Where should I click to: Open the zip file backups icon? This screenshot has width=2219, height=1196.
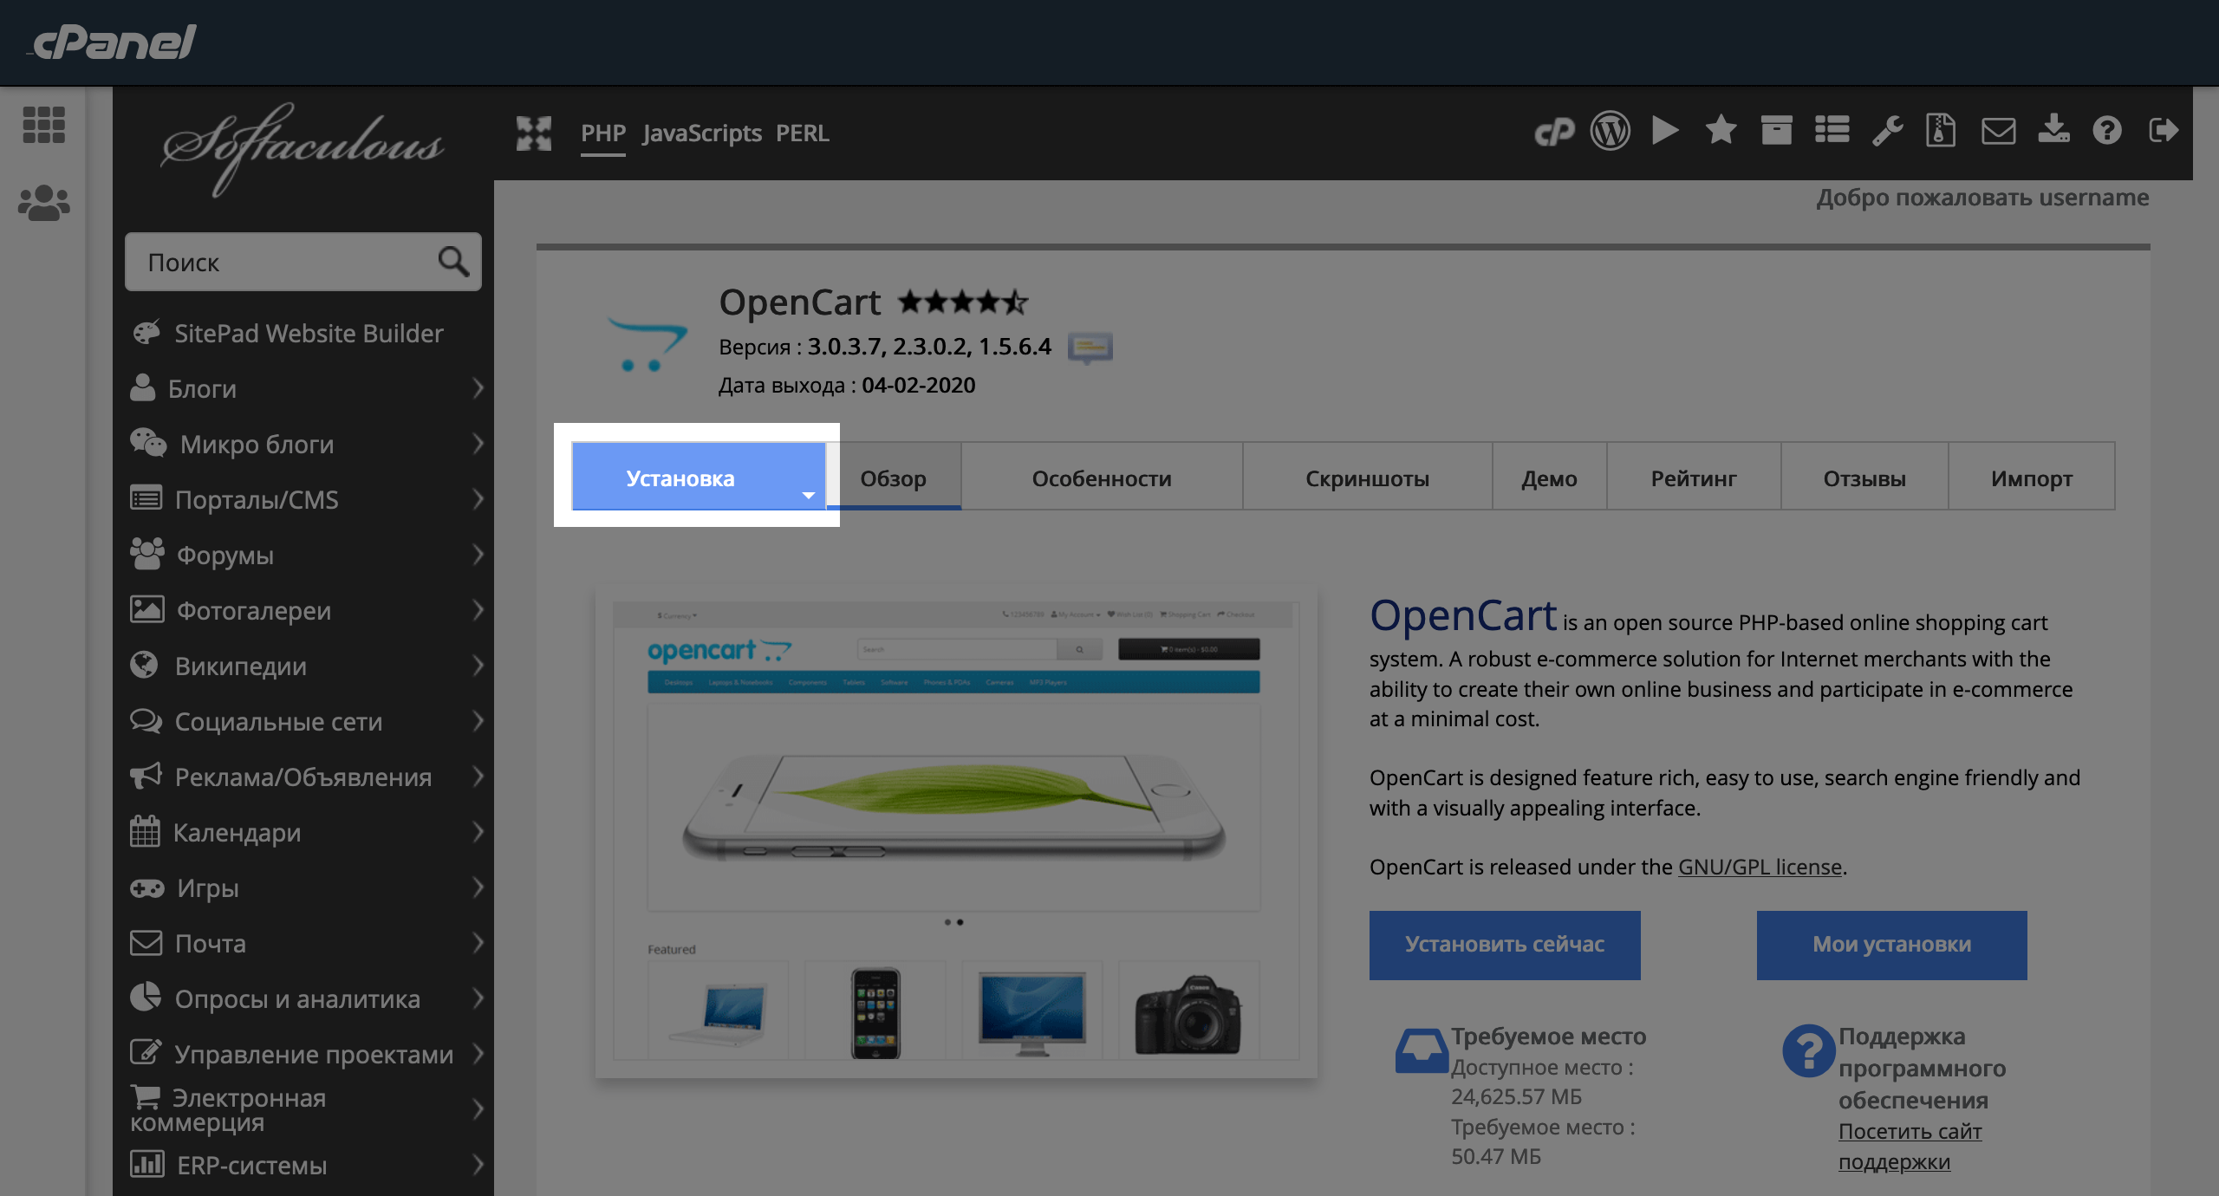point(1941,131)
